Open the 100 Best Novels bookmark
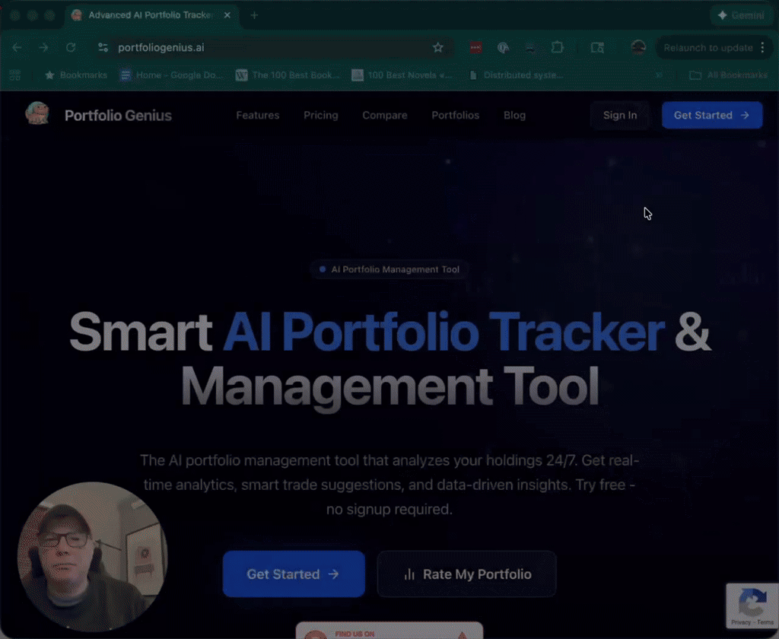Screen dimensions: 779x639 click(x=402, y=75)
